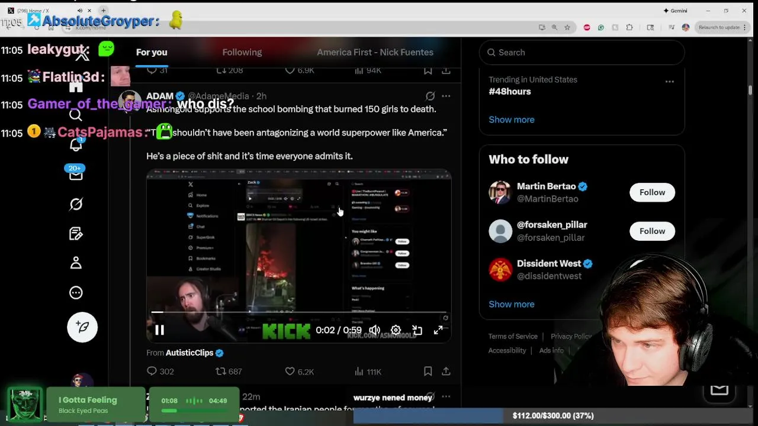Open Chrome profile avatar in toolbar

pos(686,27)
